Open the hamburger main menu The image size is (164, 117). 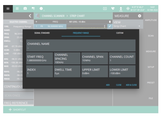8,8
